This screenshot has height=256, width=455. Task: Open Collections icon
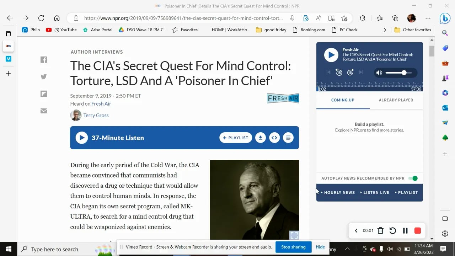pyautogui.click(x=395, y=18)
